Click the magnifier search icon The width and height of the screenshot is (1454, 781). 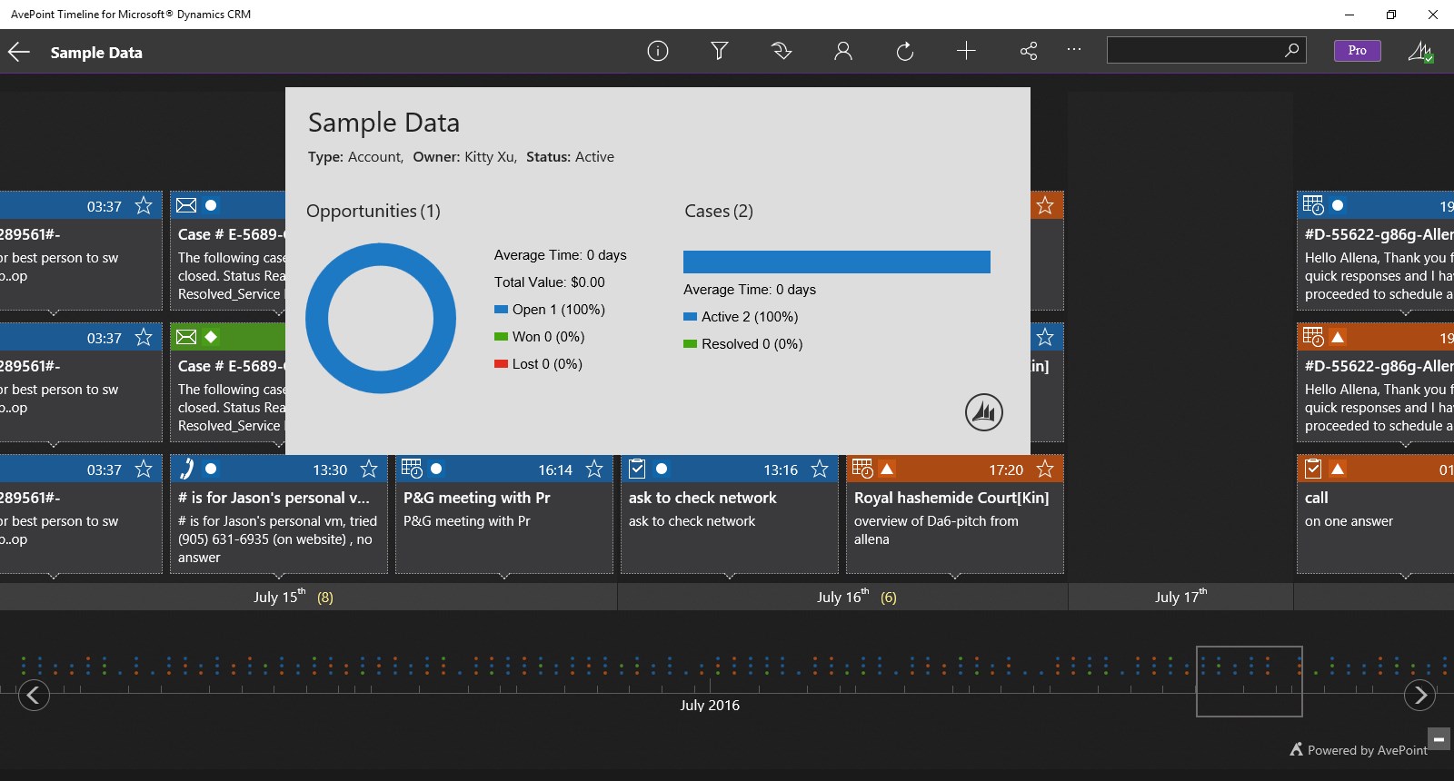pos(1291,50)
